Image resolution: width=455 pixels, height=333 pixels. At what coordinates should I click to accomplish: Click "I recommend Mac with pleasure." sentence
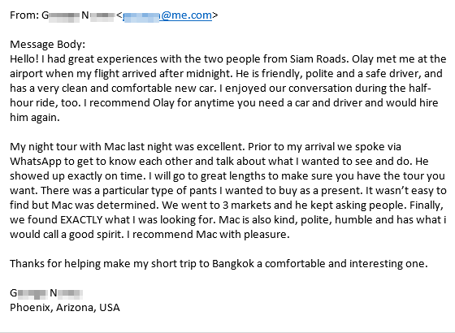(208, 235)
